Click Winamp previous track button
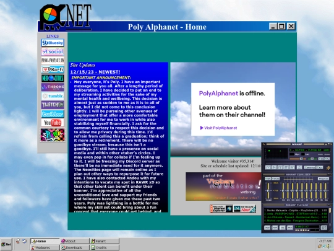This screenshot has width=334, height=251. tap(268, 167)
